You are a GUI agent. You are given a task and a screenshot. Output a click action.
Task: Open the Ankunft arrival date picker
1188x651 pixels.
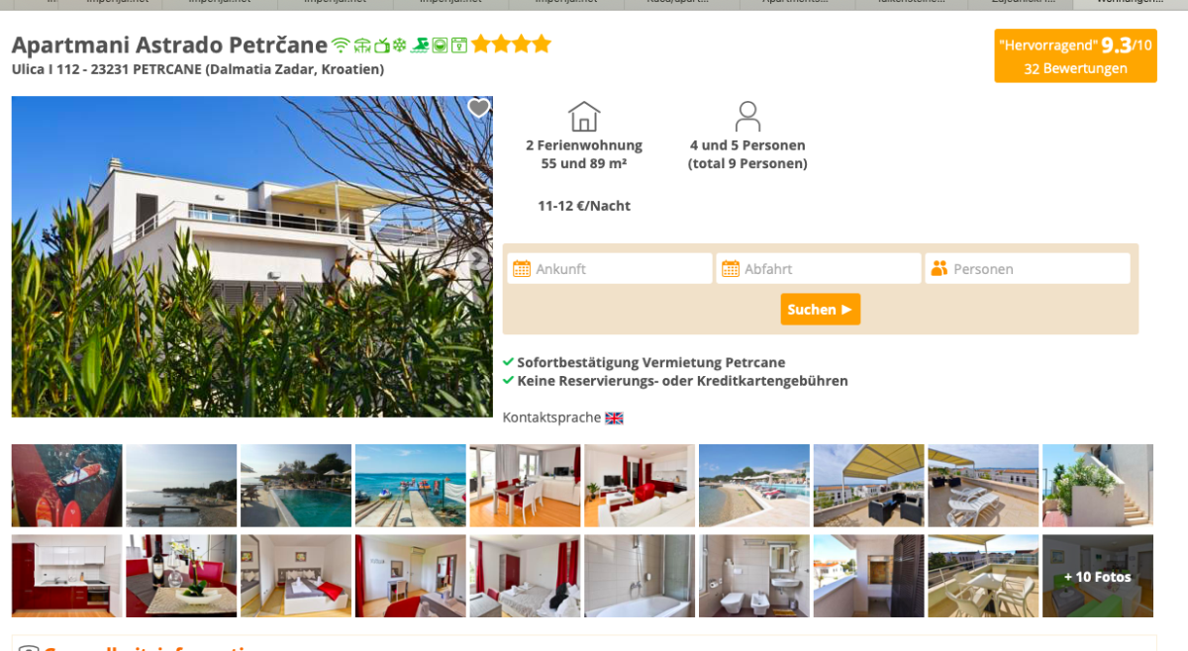coord(610,268)
